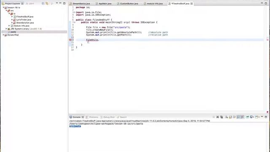Click the lesson-16-io project icon
Image resolution: width=270 pixels, height=152 pixels.
pos(6,8)
